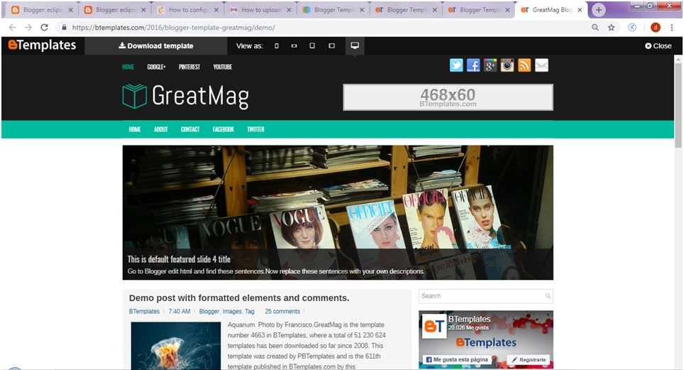Close the GreatMag Blog browser tab
The height and width of the screenshot is (370, 684).
click(580, 10)
